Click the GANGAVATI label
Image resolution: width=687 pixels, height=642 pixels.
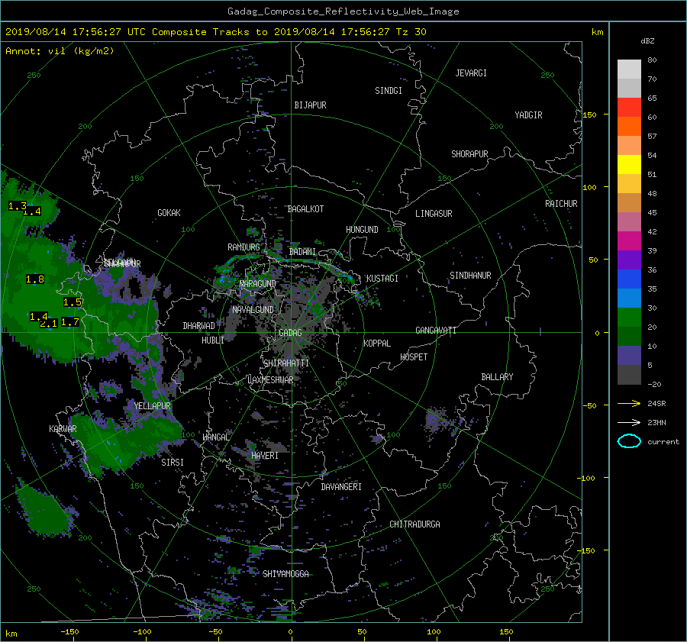point(436,331)
